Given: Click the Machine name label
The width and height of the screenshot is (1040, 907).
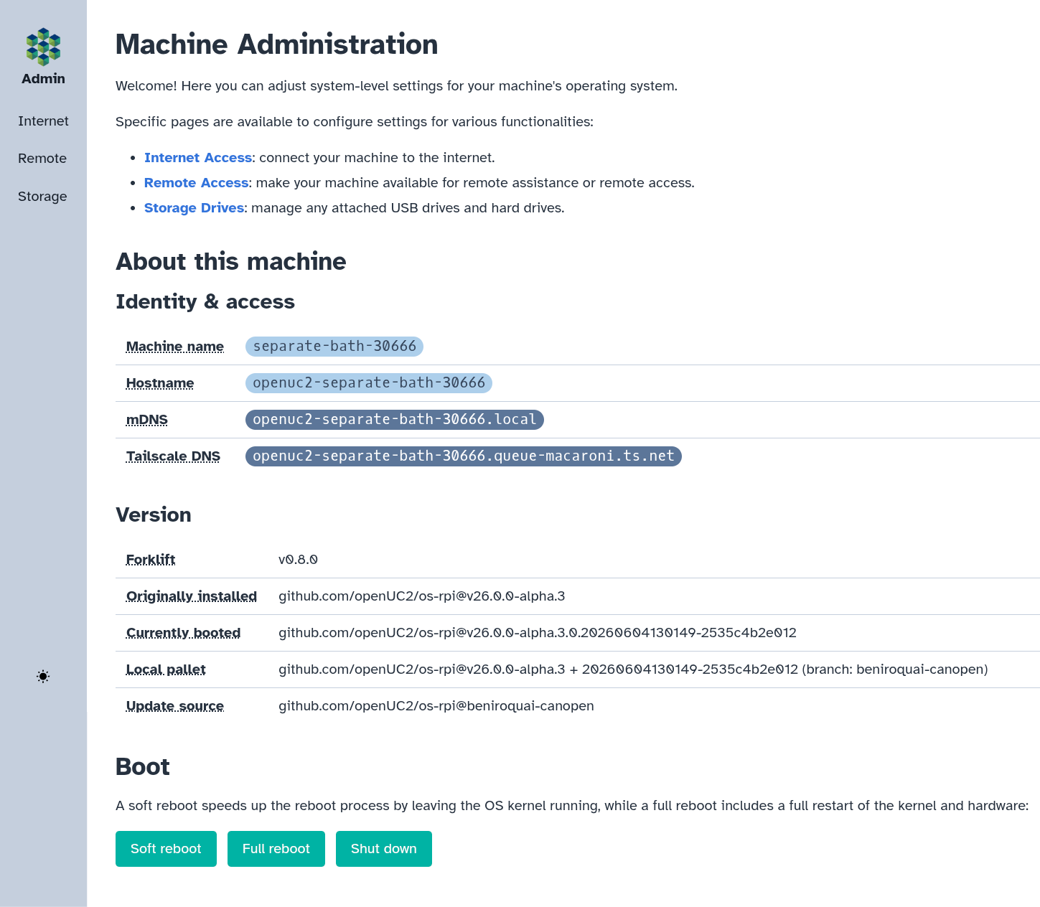Looking at the screenshot, I should pos(175,347).
